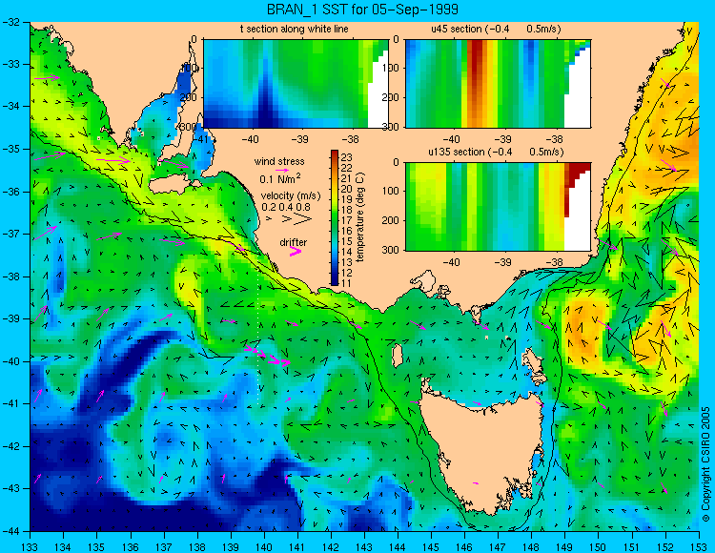715x553 pixels.
Task: Click the 133 longitude axis label
Action: 30,546
